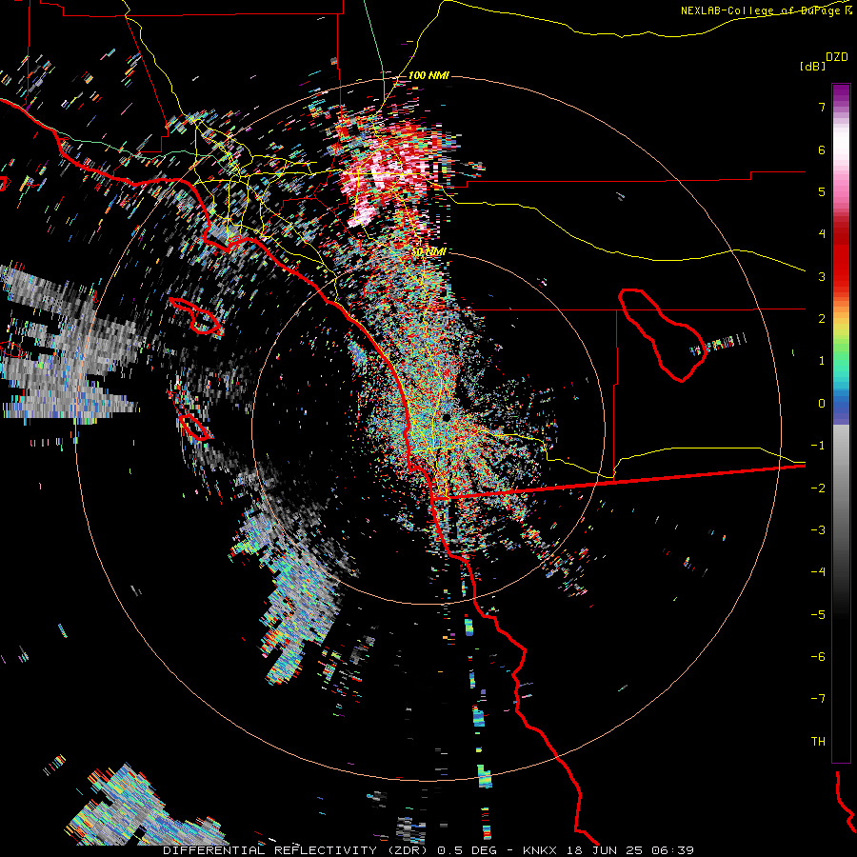
Task: Click the DIFFERENTIAL REFLECTIVITY (ZDR) caption text
Action: click(297, 850)
